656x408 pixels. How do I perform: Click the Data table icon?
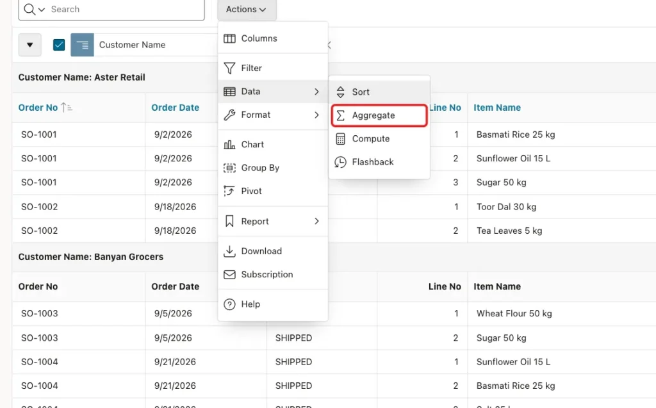click(x=229, y=92)
